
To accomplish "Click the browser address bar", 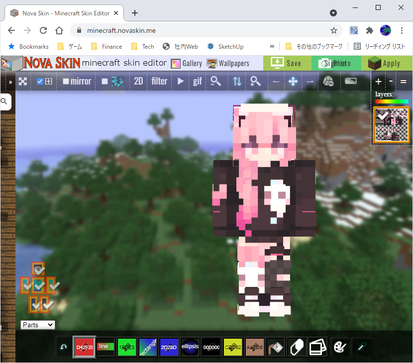I will 206,30.
